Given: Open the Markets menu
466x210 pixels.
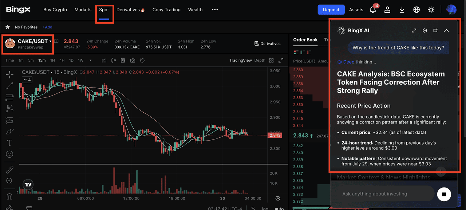Looking at the screenshot, I should point(83,10).
